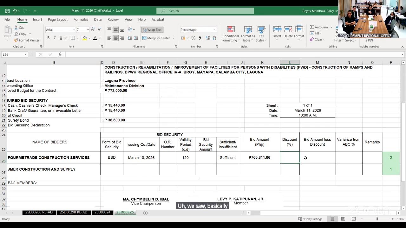Image resolution: width=406 pixels, height=228 pixels.
Task: Open Cell Styles gallery
Action: click(x=261, y=34)
